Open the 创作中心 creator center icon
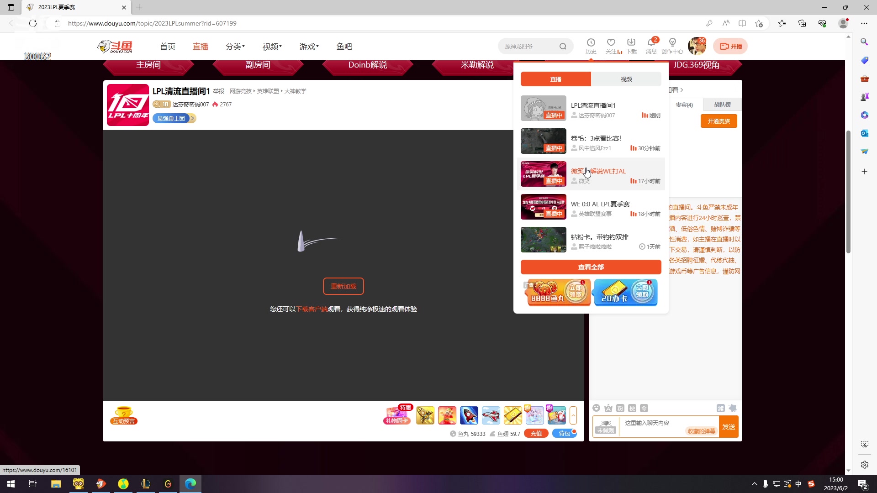The image size is (877, 493). pos(672,46)
